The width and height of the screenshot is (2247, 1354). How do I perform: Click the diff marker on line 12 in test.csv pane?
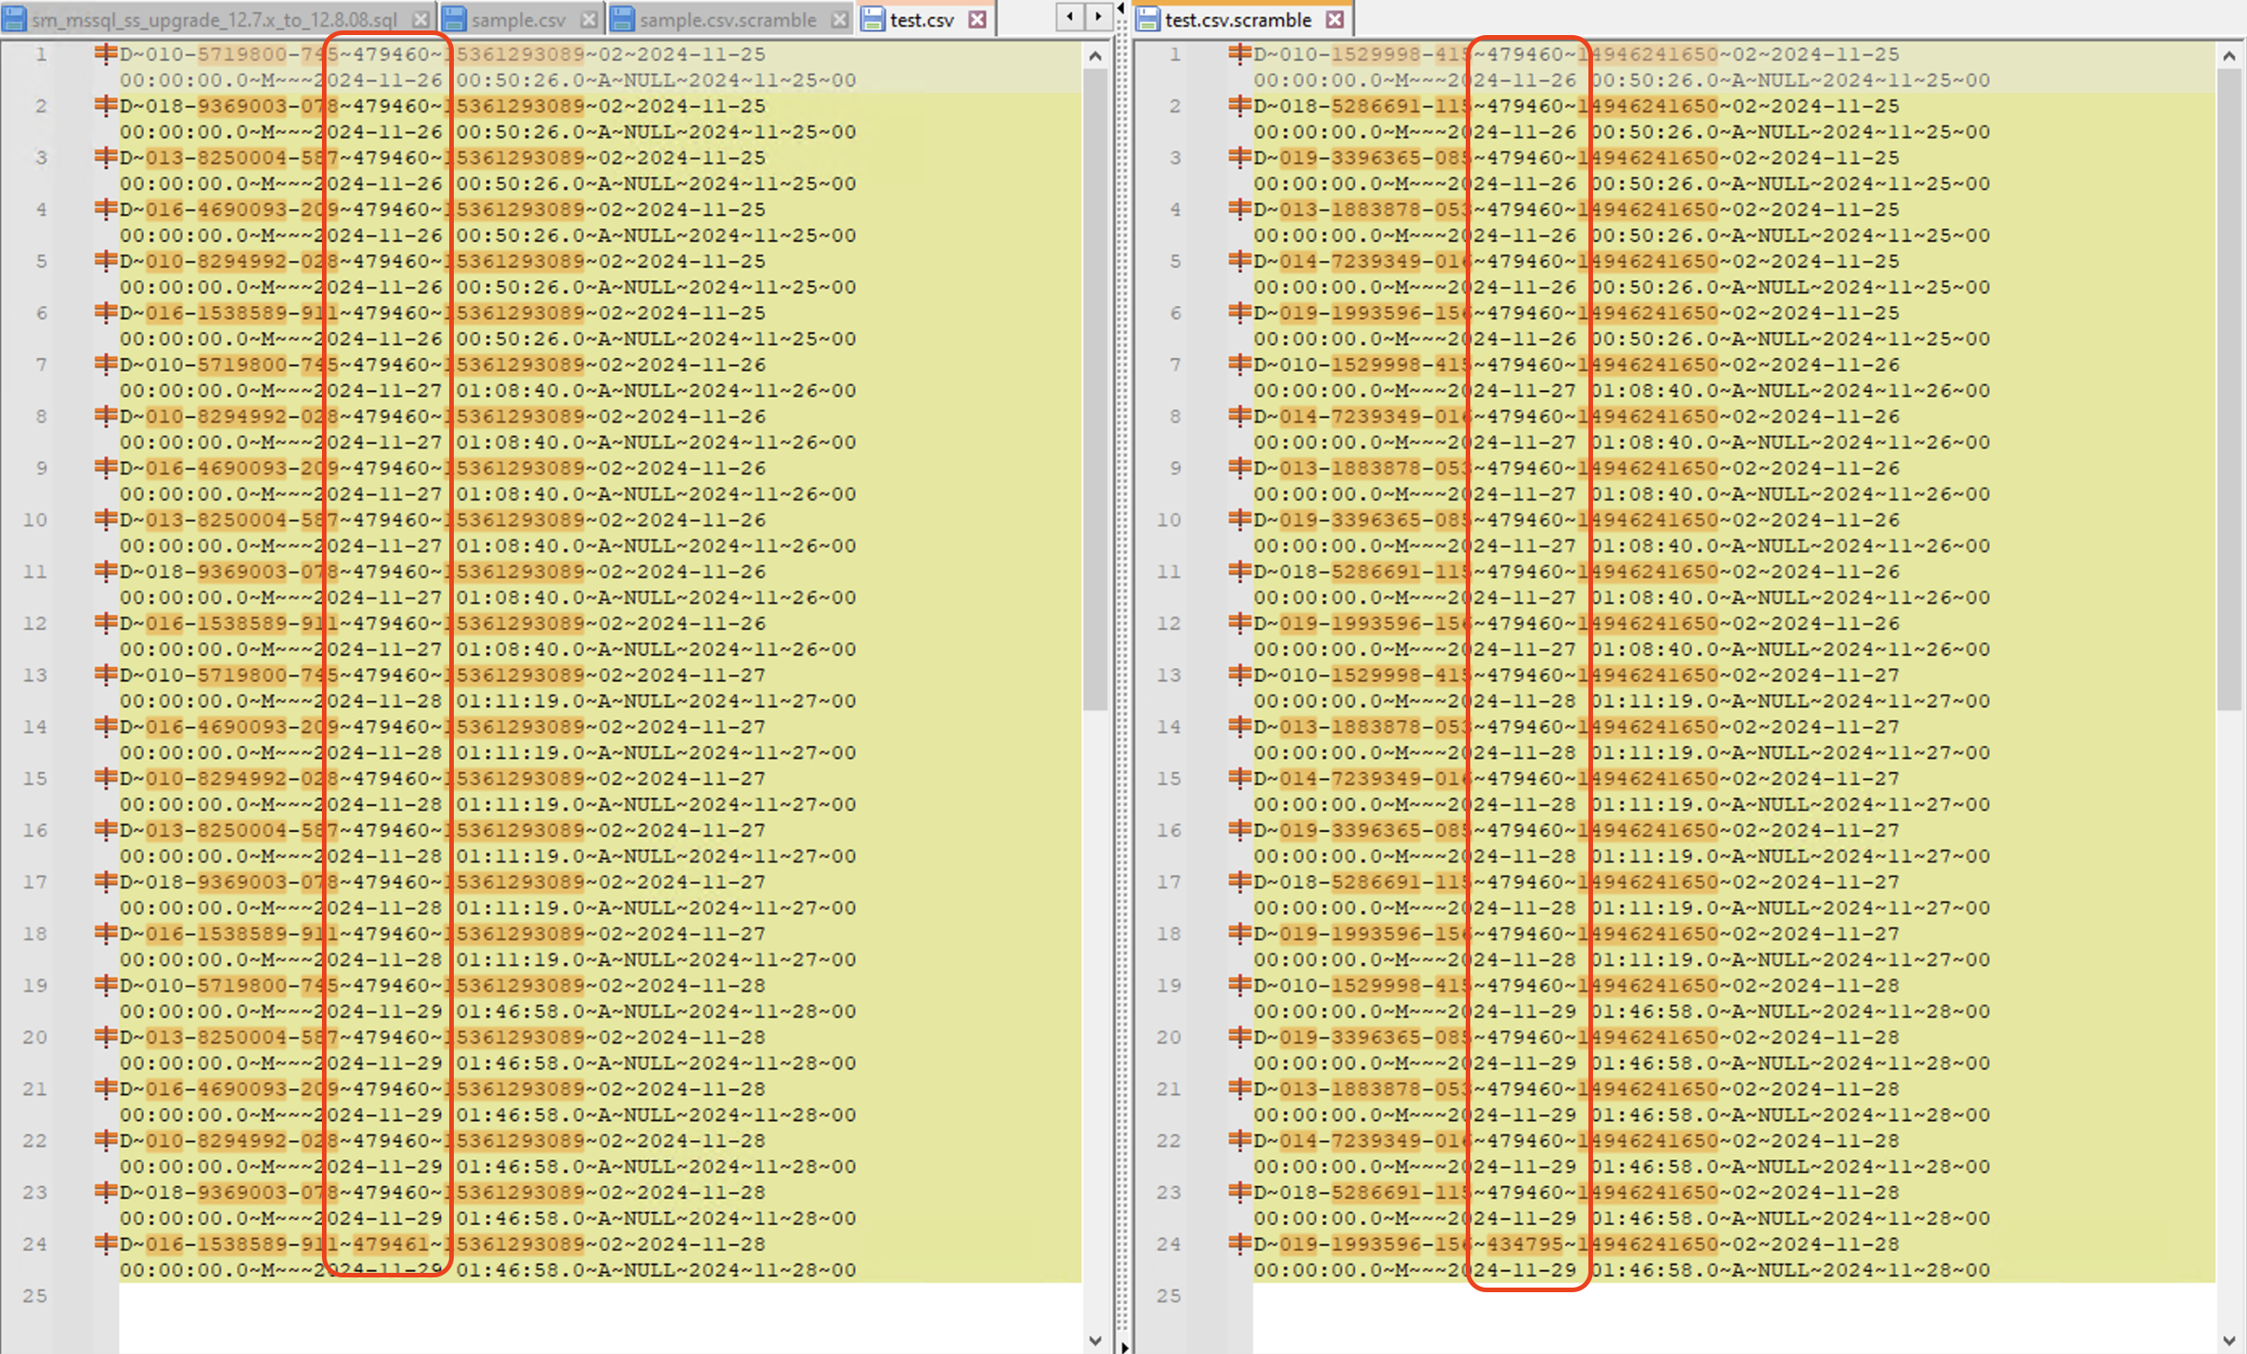pos(105,623)
